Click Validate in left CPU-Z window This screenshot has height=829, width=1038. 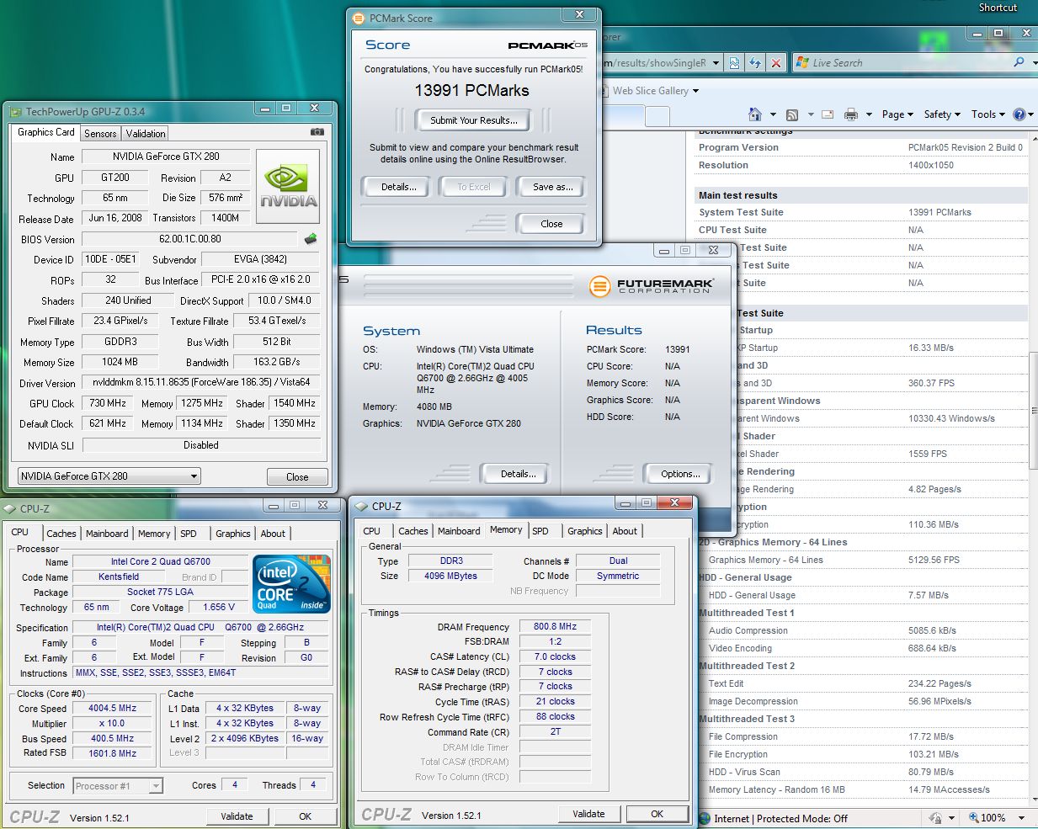coord(237,816)
